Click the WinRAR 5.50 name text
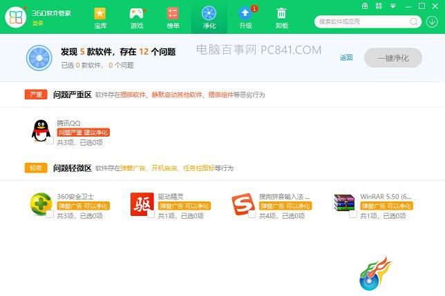 386,196
